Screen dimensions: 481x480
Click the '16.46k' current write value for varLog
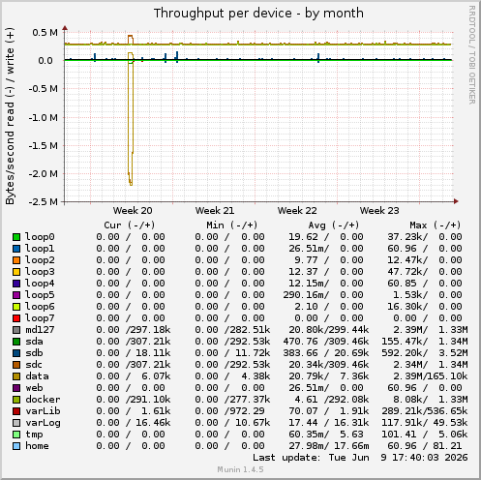coord(153,423)
